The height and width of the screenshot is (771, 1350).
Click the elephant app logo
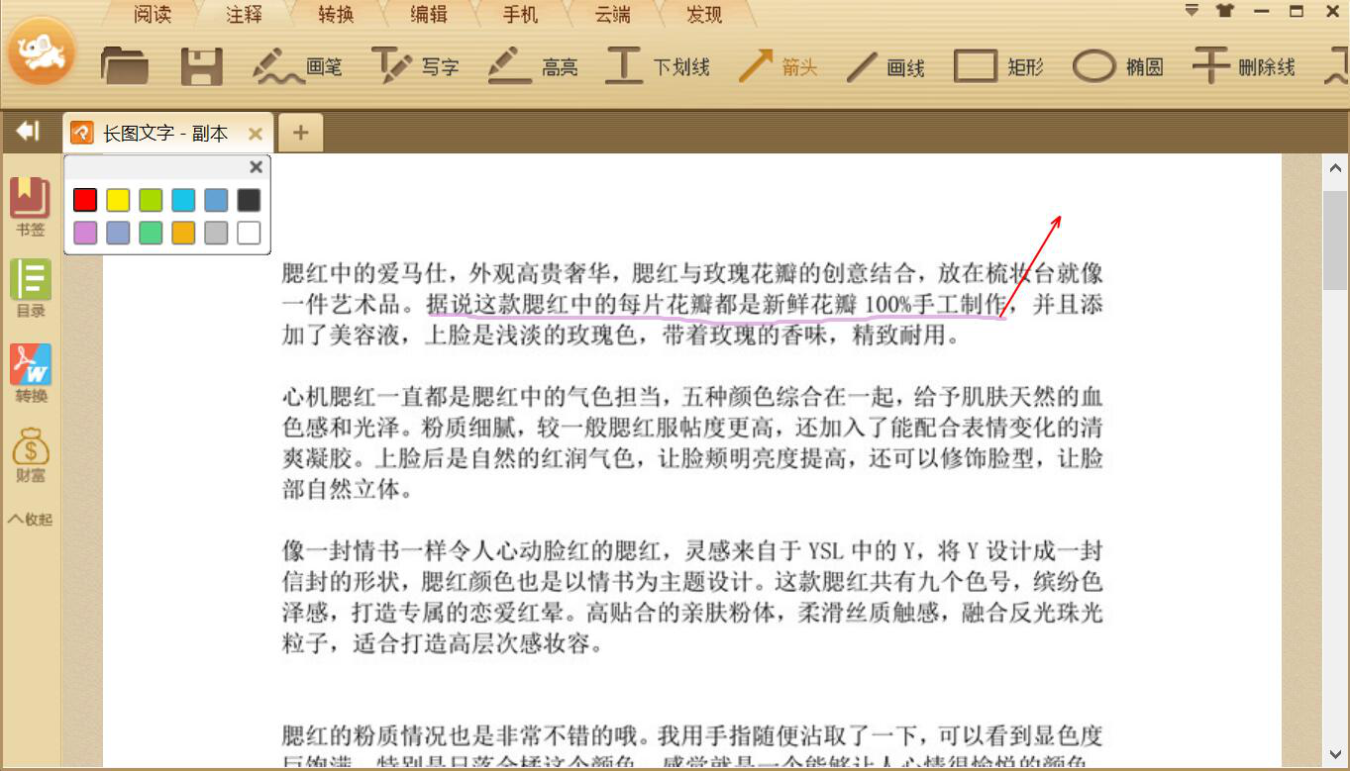(x=42, y=50)
